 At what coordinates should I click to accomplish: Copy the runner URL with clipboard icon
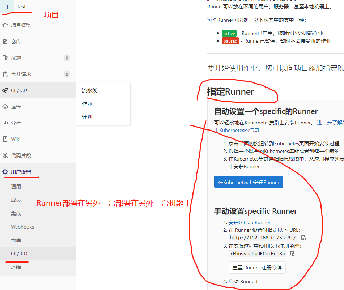click(x=303, y=238)
